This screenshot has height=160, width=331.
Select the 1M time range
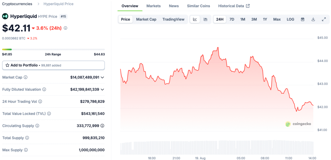coord(243,19)
